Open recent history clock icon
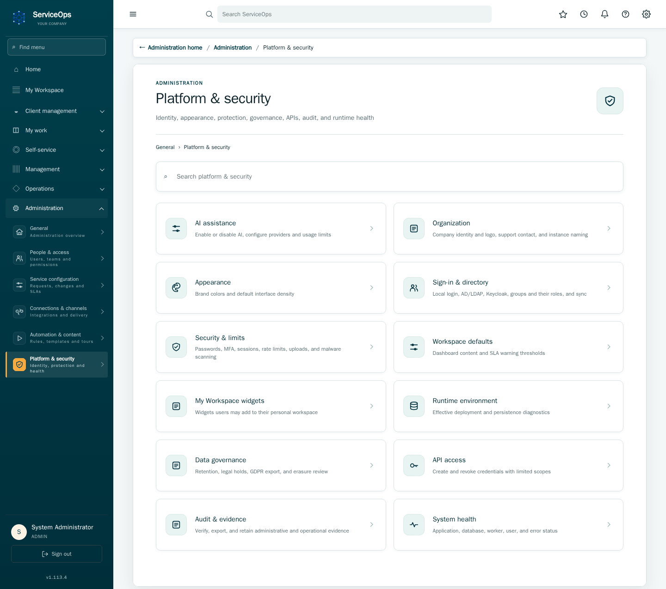 (x=584, y=14)
